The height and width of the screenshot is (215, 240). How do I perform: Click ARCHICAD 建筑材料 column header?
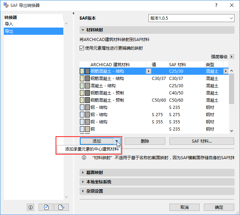click(x=118, y=65)
